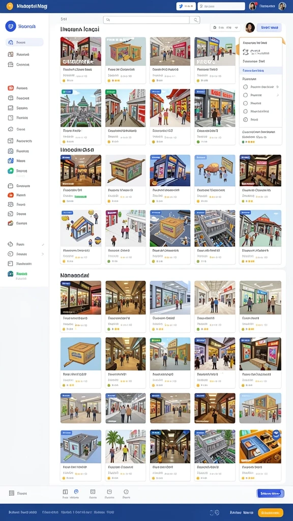Click the search field in the top blue header
Image resolution: width=293 pixels, height=521 pixels.
coord(221,6)
